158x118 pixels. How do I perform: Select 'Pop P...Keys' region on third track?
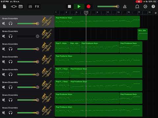(x=62, y=47)
